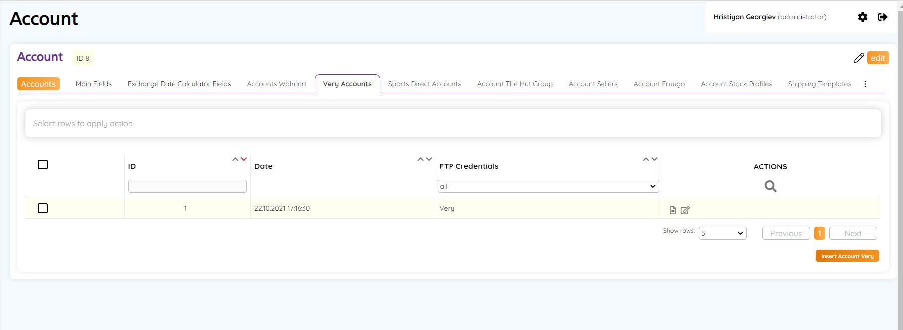Open Sports Direct Accounts tab
Viewport: 903px width, 330px height.
pyautogui.click(x=425, y=84)
